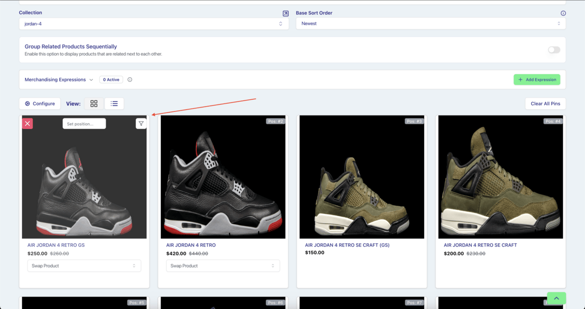Open the AIR JORDAN 4 RETRO SE CRAFT $200.00 link

[481, 245]
